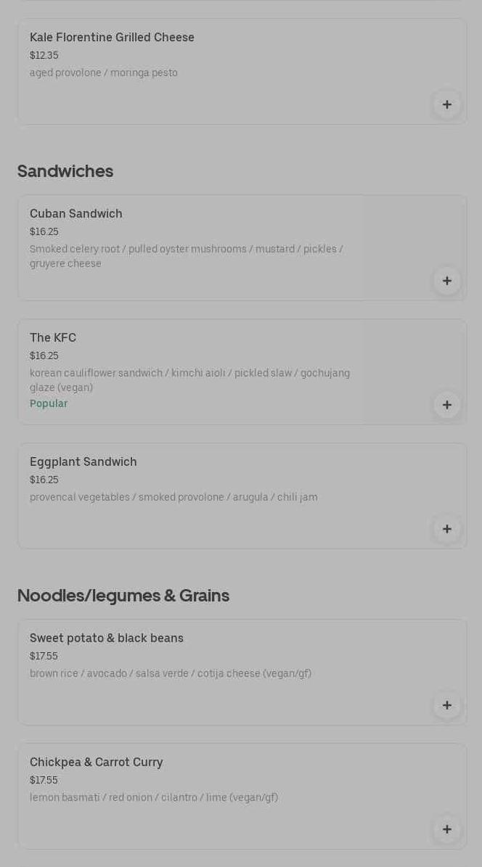This screenshot has height=867, width=482.
Task: Click the Popular label on The KFC
Action: click(49, 403)
